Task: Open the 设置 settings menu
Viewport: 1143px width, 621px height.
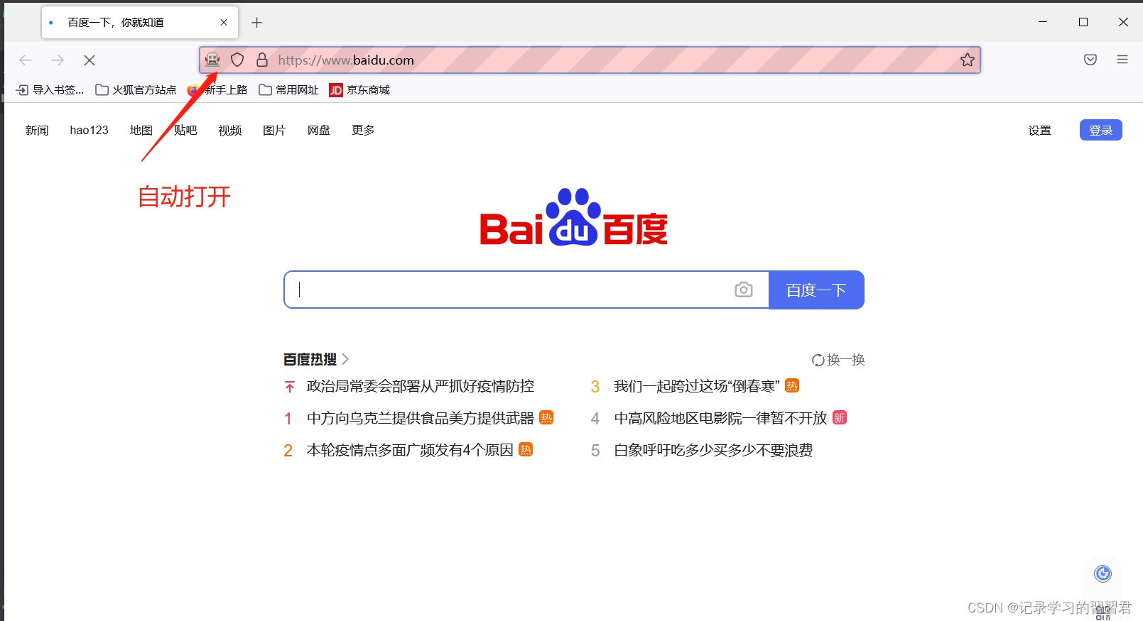Action: (1040, 131)
